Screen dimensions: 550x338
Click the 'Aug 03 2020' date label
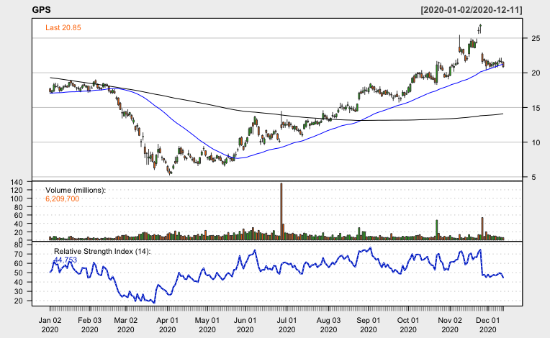328,324
